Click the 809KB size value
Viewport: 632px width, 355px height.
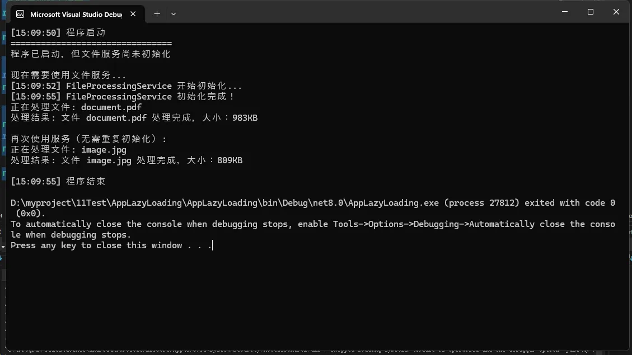[230, 160]
